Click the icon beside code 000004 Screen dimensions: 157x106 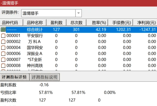point(3,48)
